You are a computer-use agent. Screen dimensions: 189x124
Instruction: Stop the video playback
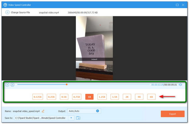tap(12, 85)
